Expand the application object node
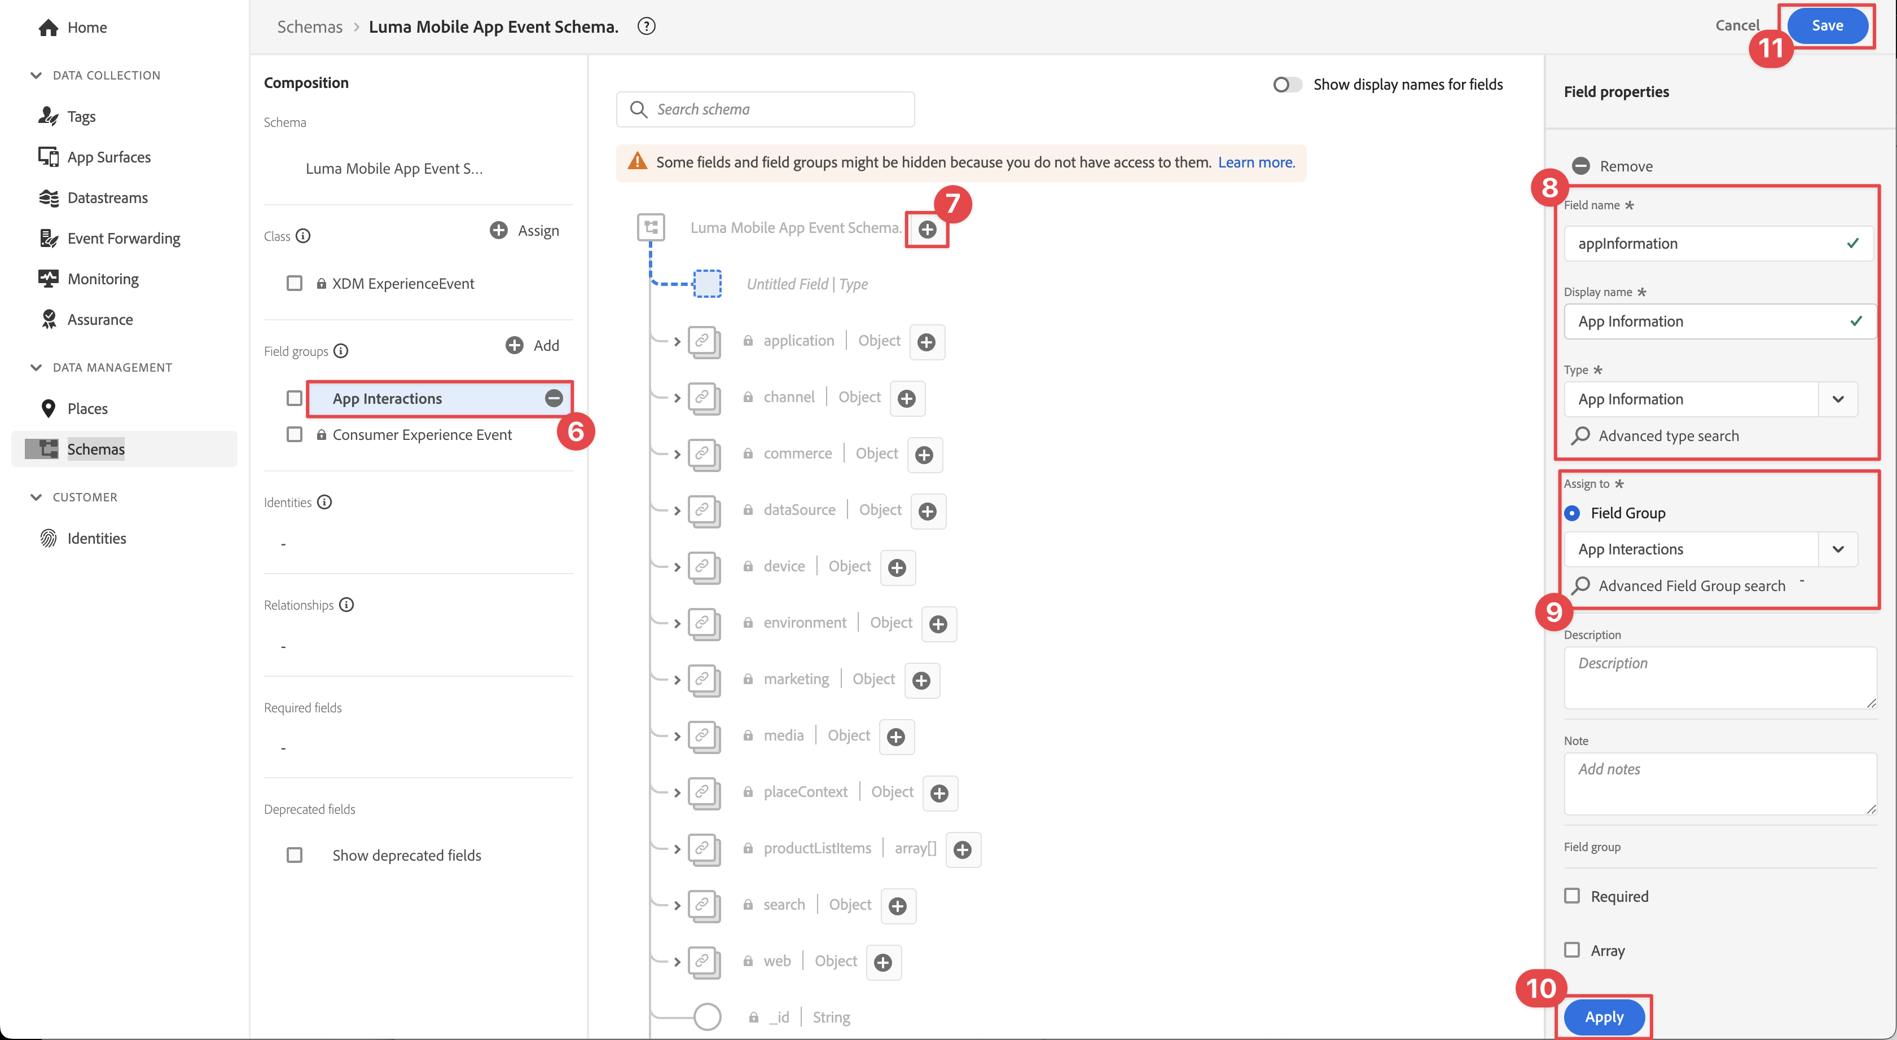Screen dimensions: 1897x1040 [x=677, y=342]
